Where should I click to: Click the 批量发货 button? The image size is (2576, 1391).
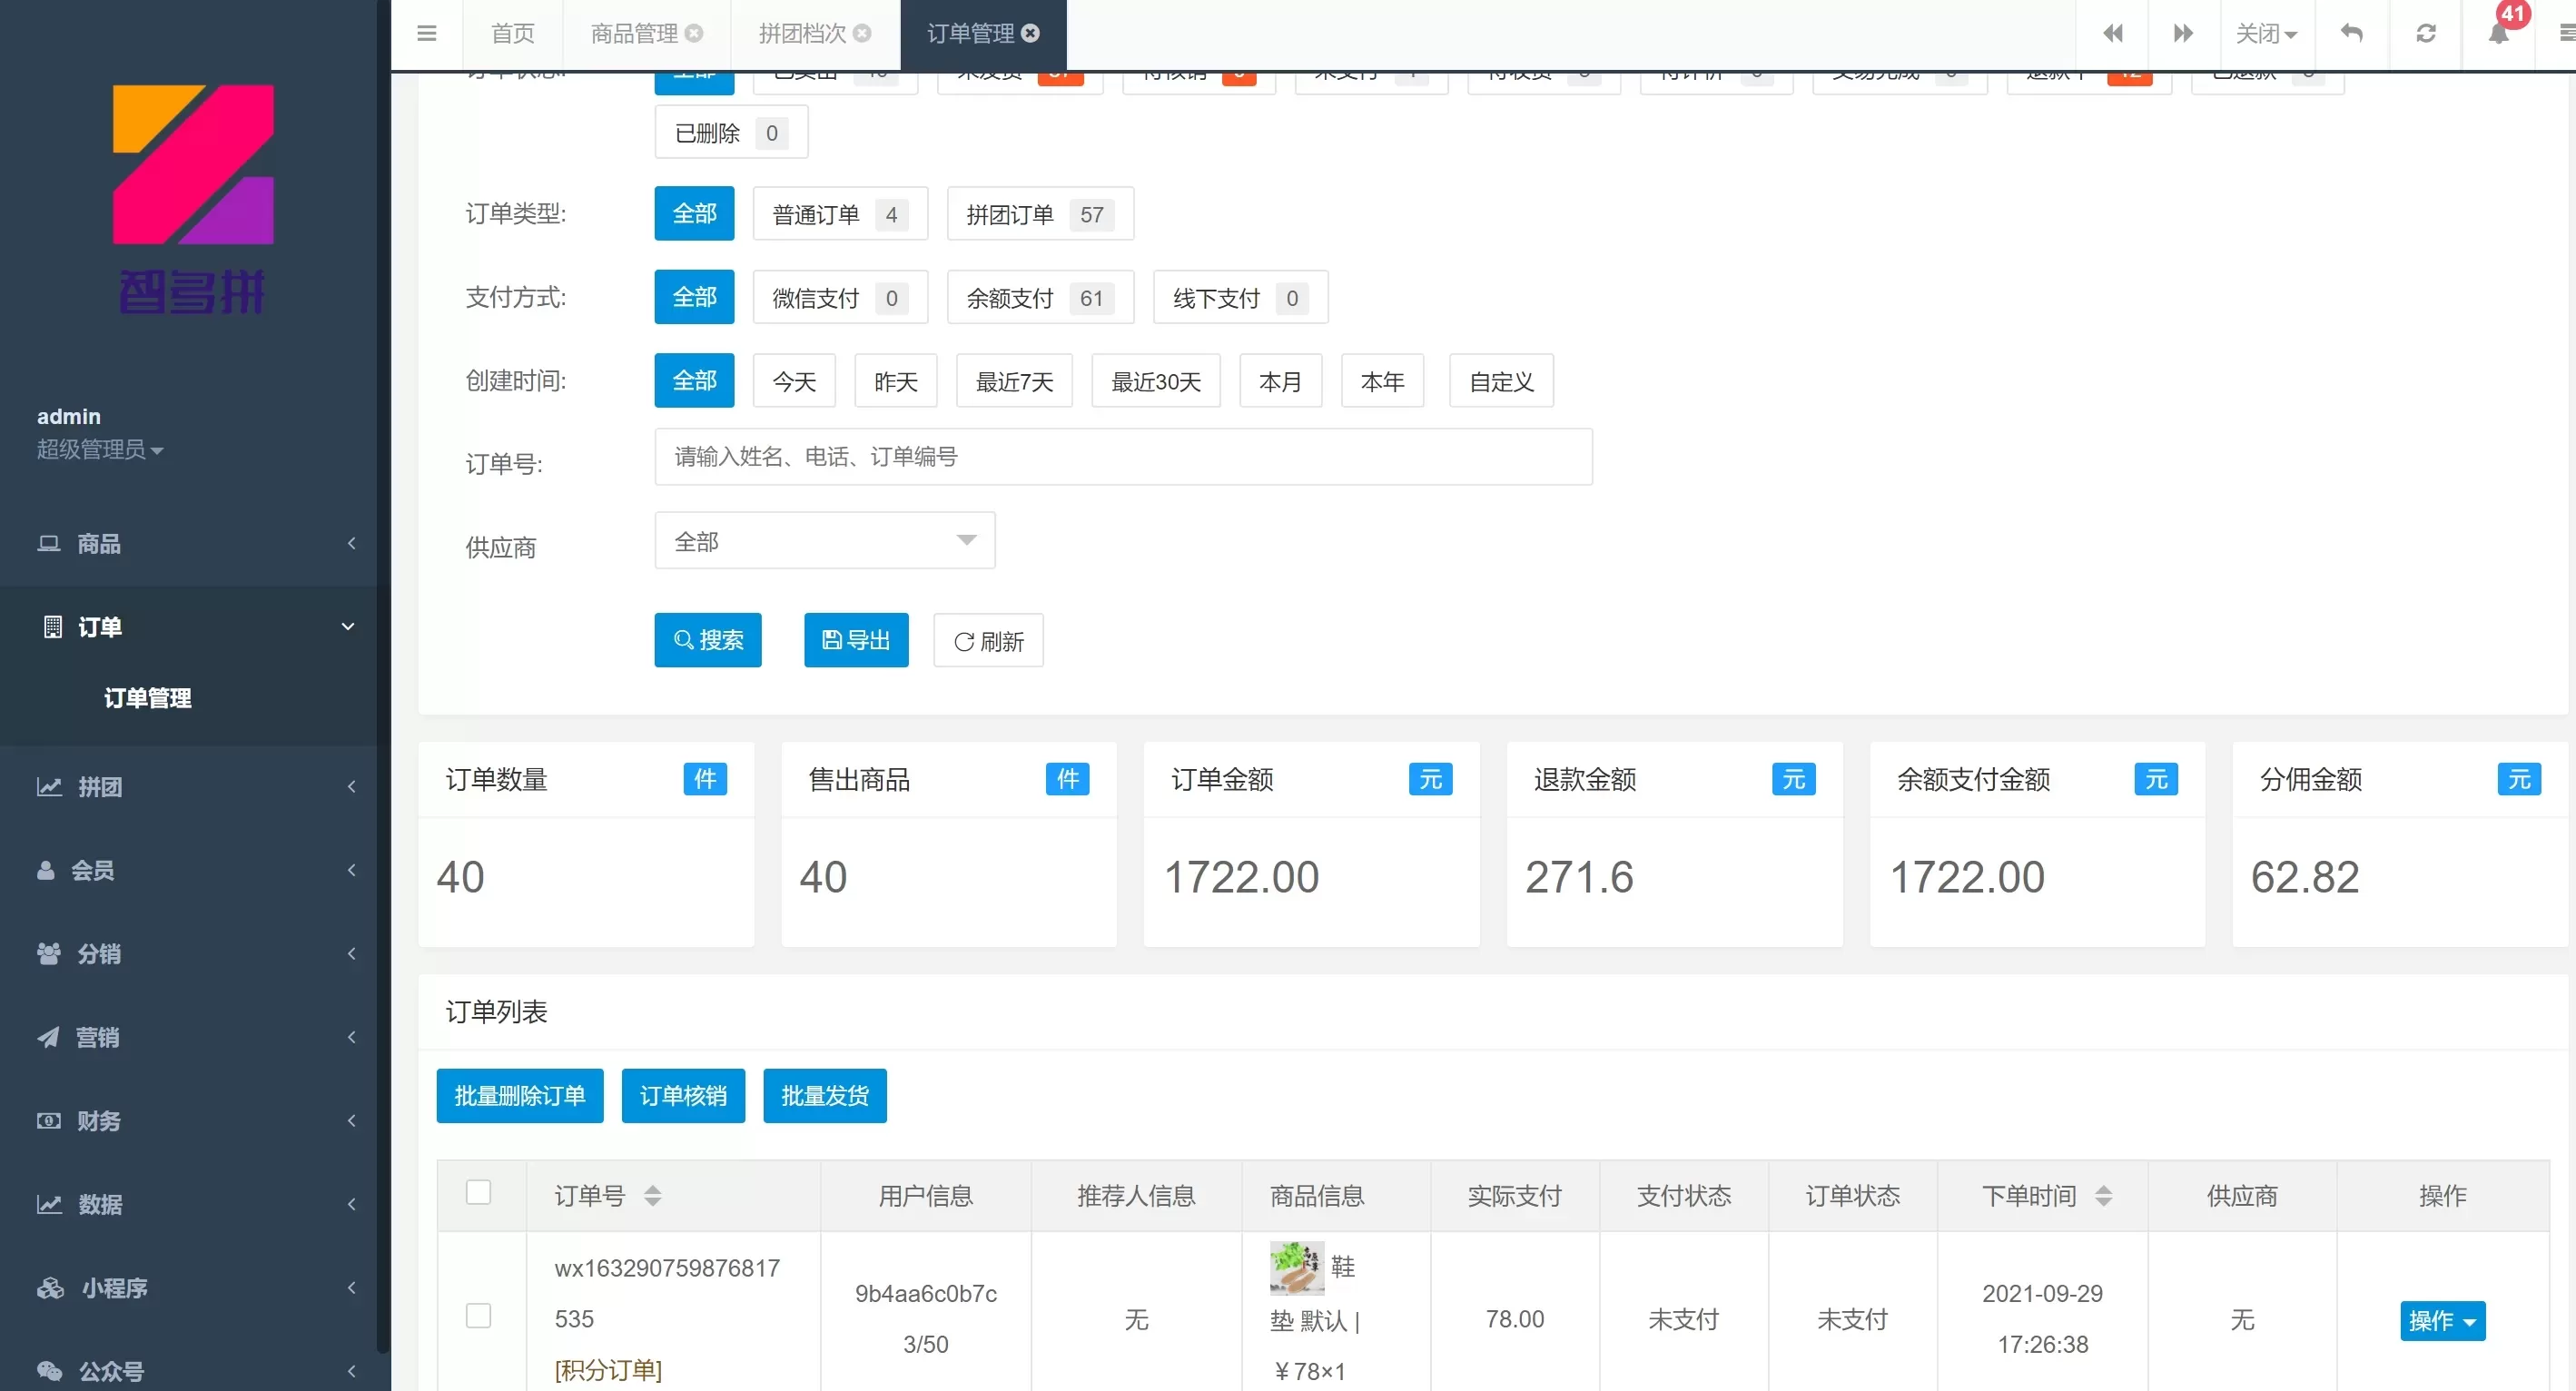point(824,1096)
